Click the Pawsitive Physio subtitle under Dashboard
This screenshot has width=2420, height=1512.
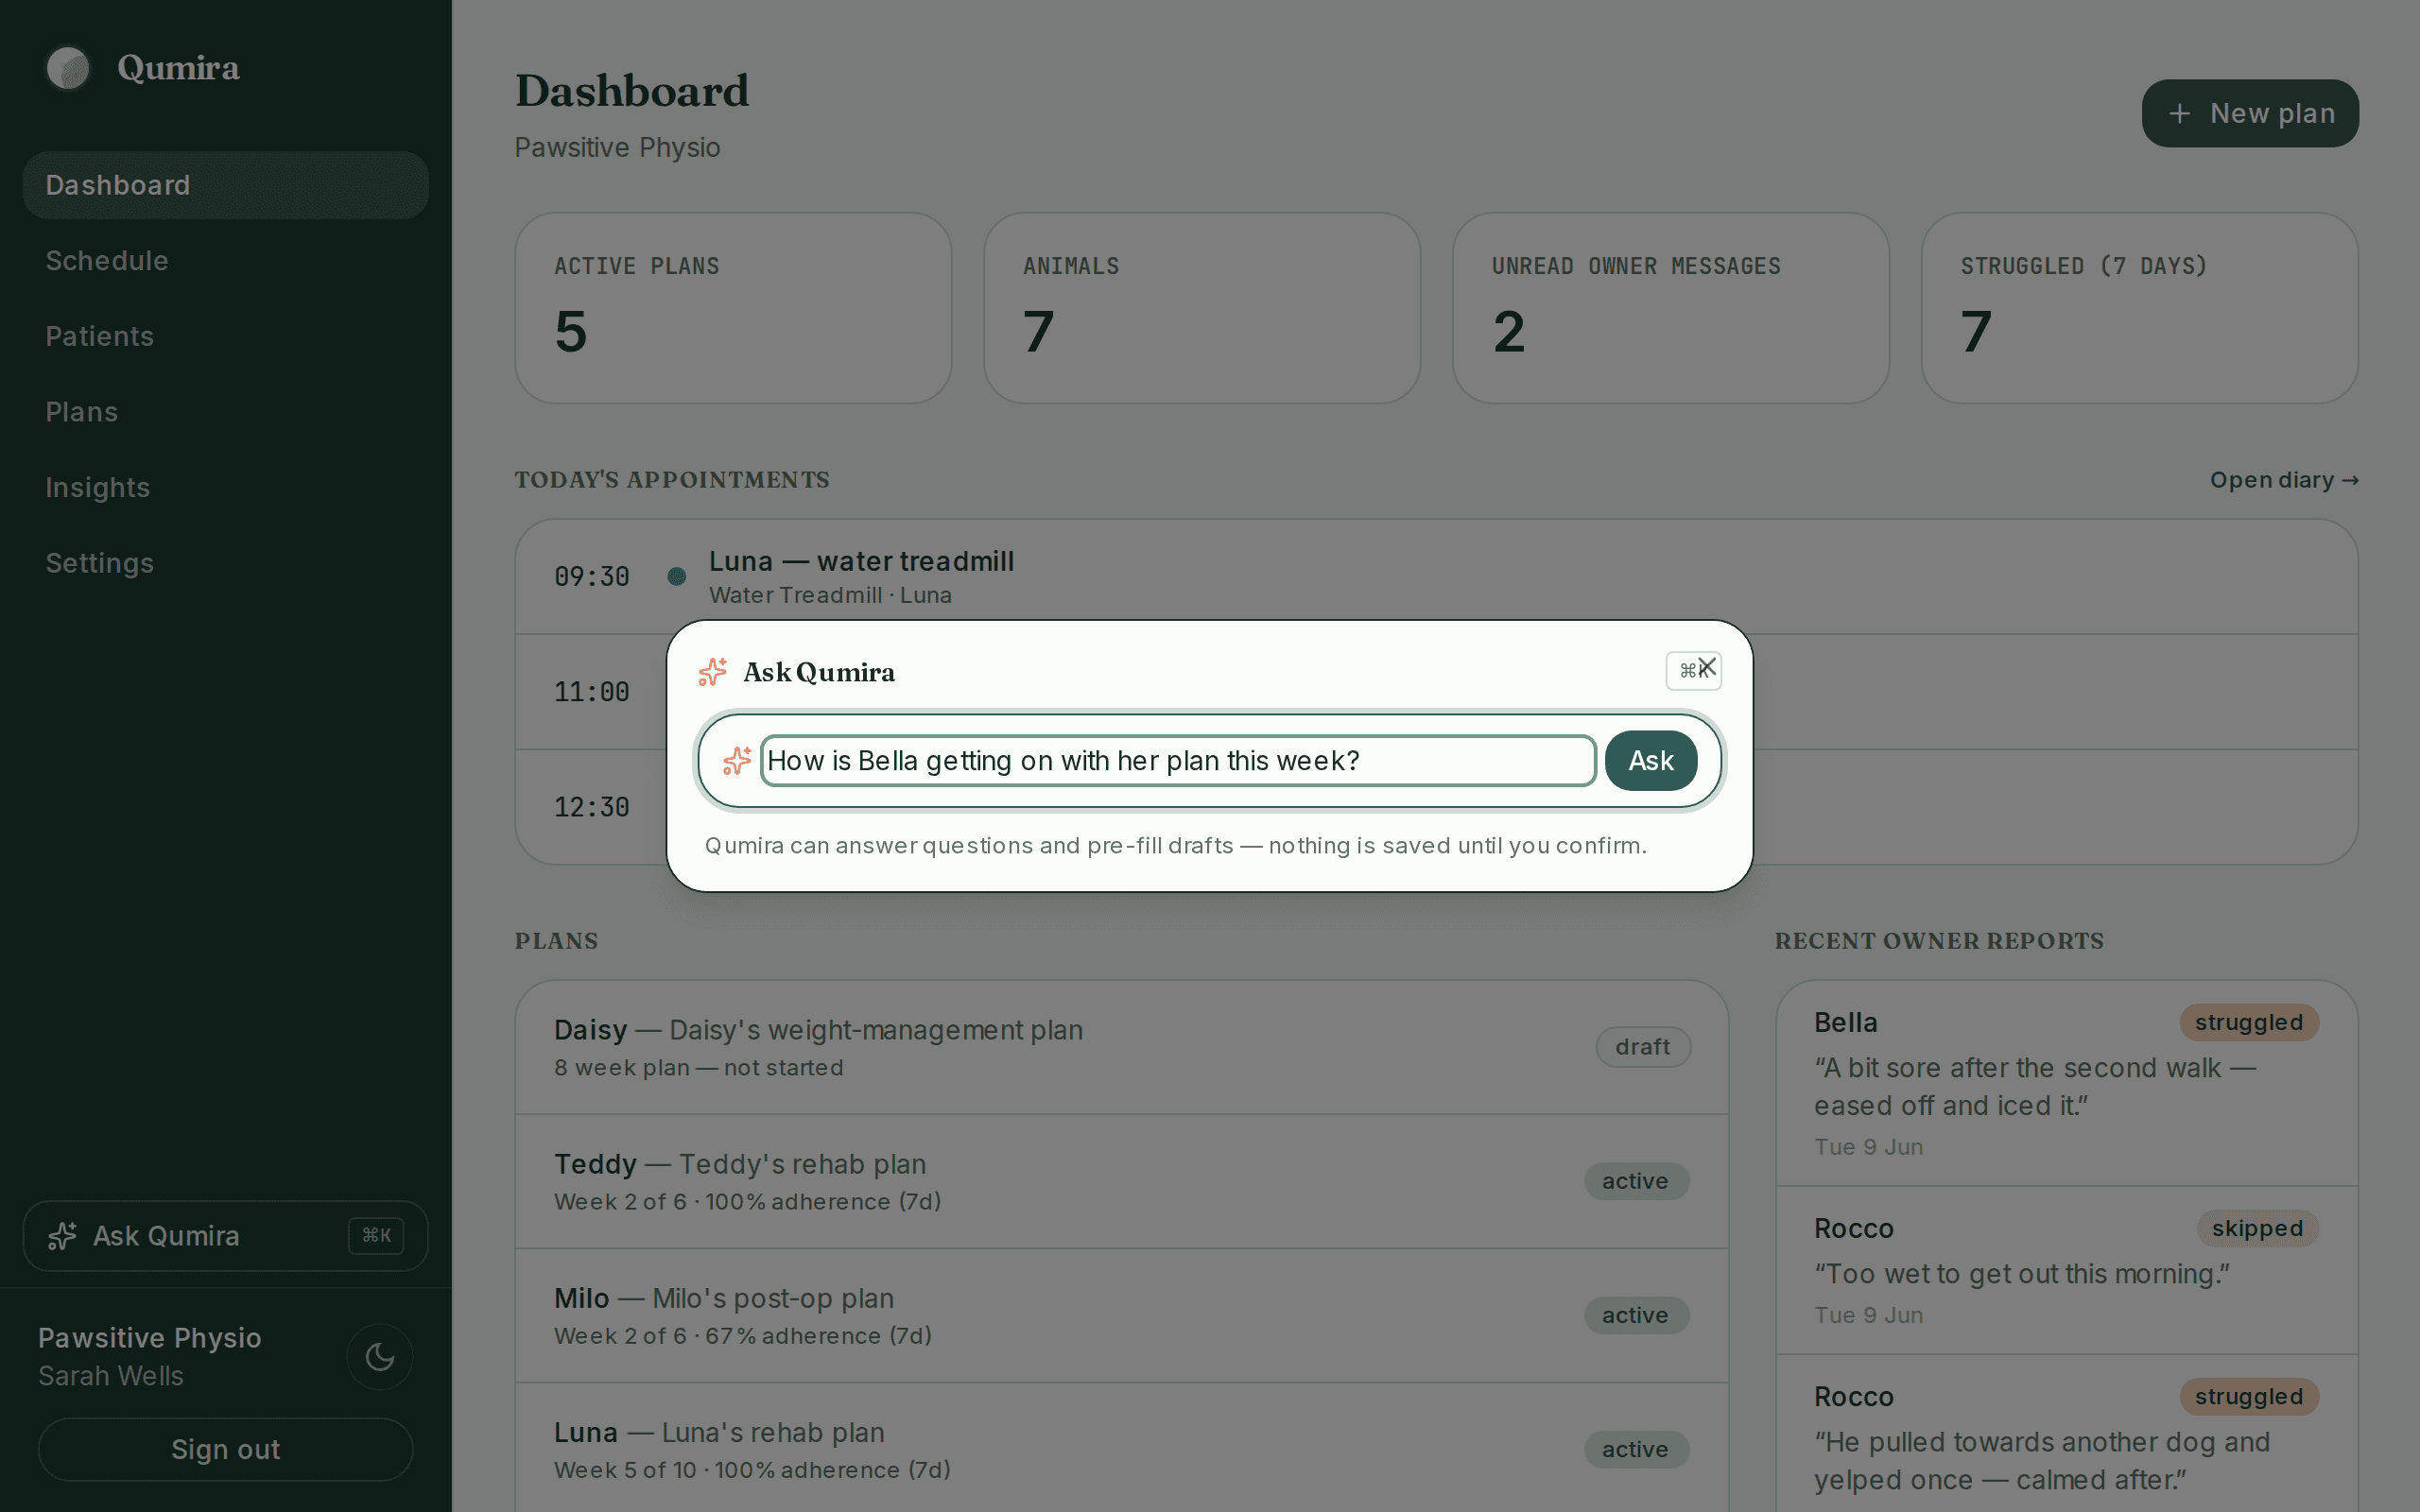[x=617, y=148]
